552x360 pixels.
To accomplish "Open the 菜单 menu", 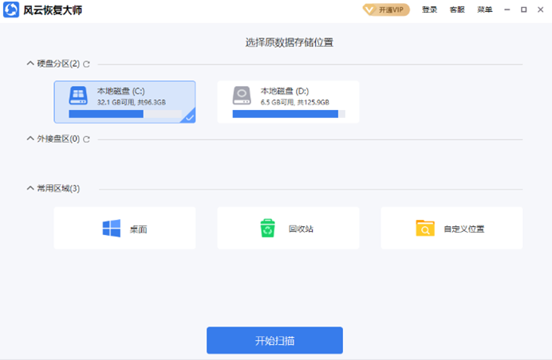I will tap(485, 10).
